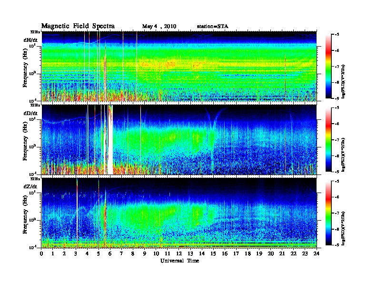Click the dD/dt spectrogram plot
The height and width of the screenshot is (291, 377).
179,140
